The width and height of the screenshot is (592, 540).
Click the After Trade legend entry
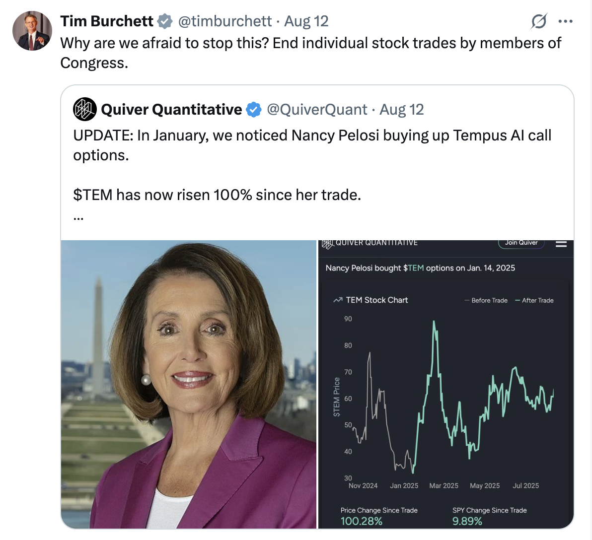(534, 300)
